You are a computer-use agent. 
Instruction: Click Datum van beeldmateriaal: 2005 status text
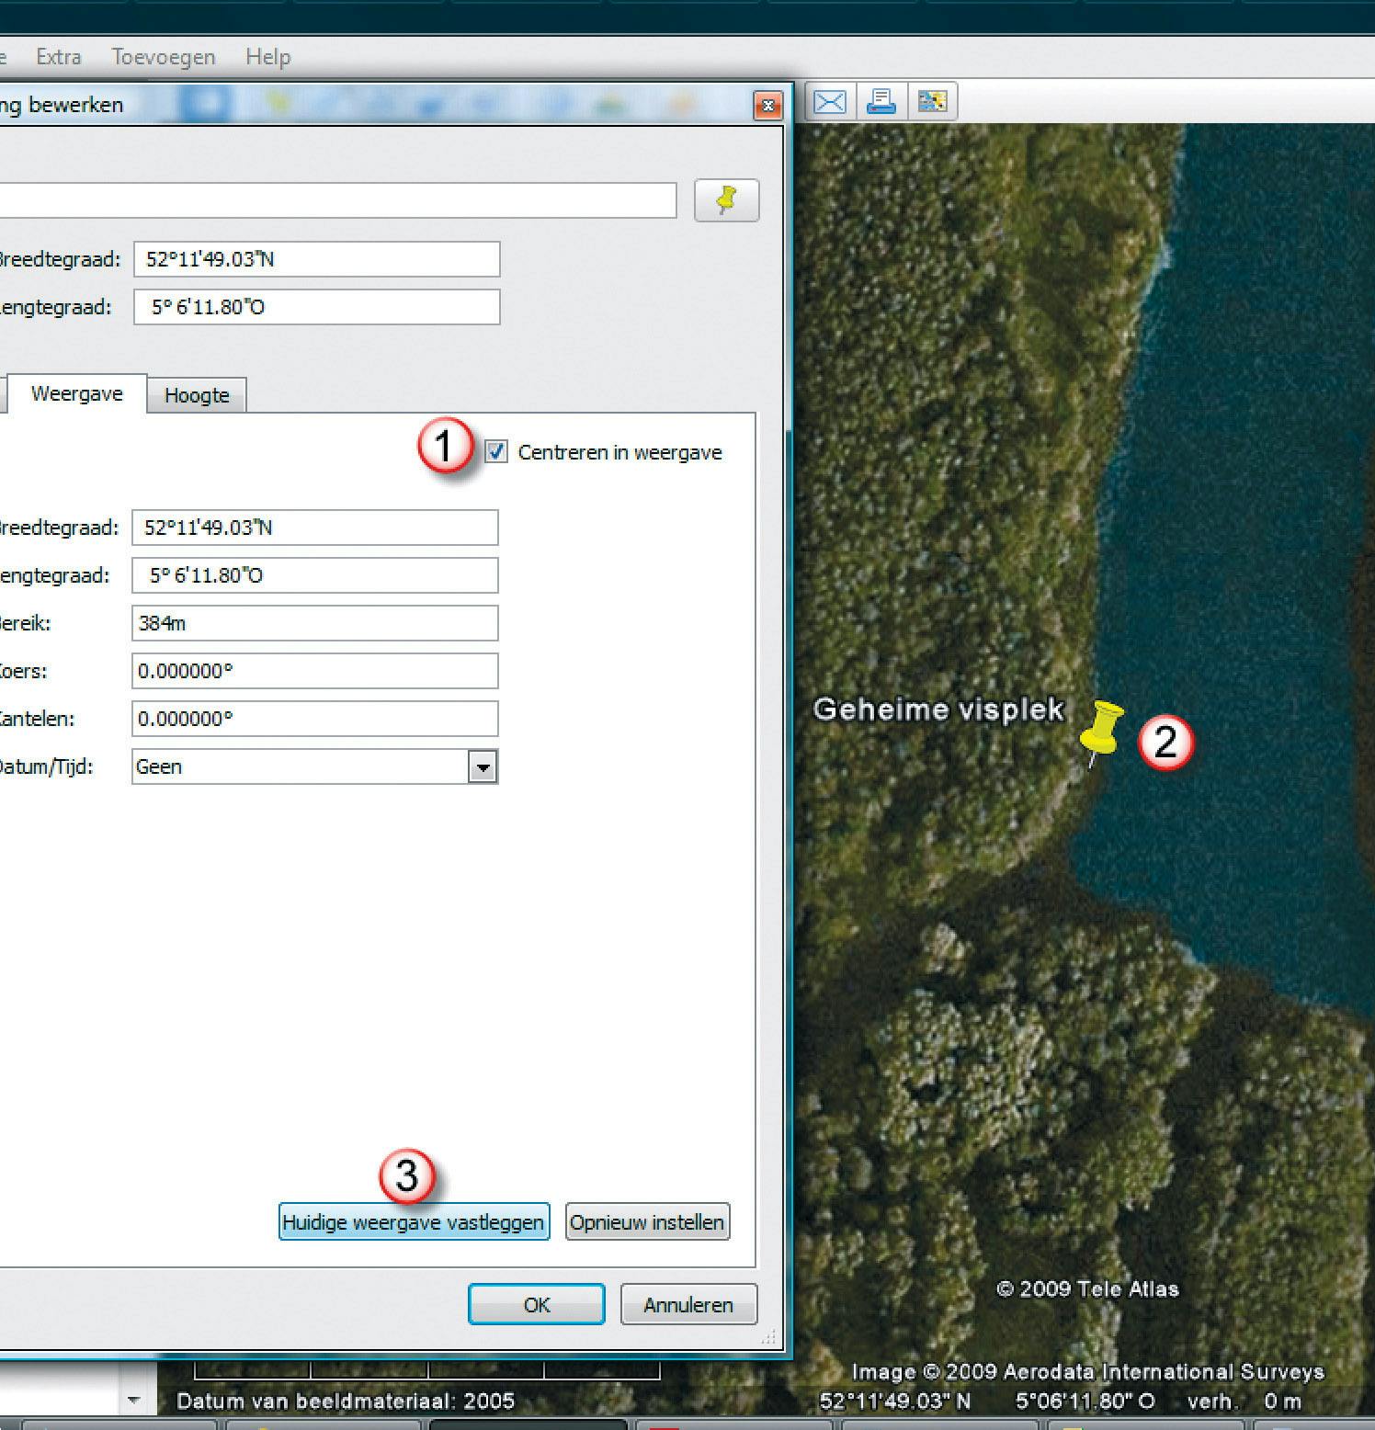click(346, 1401)
